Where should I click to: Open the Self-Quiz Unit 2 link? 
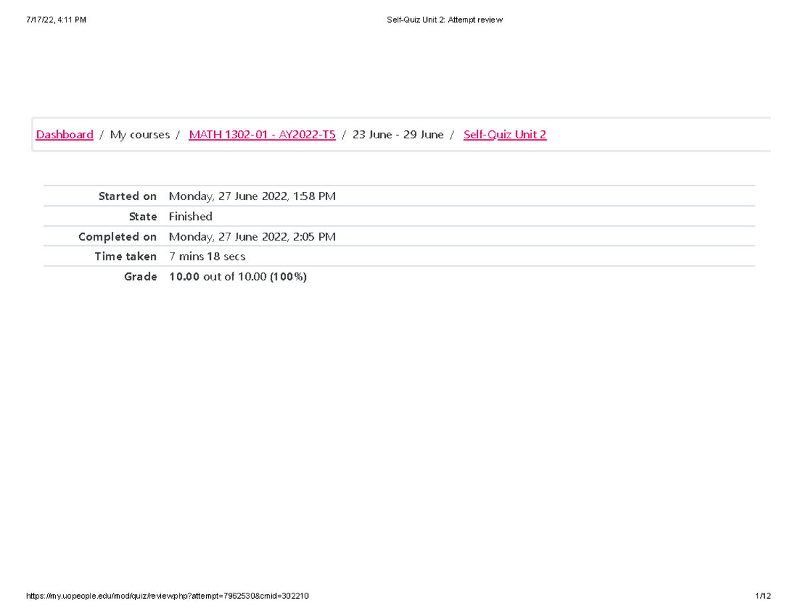pos(504,134)
